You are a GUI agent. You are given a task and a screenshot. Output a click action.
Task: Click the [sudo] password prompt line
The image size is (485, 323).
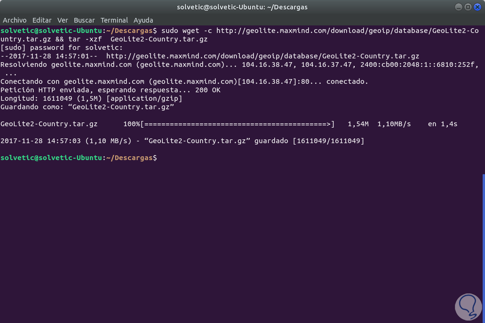click(x=62, y=48)
